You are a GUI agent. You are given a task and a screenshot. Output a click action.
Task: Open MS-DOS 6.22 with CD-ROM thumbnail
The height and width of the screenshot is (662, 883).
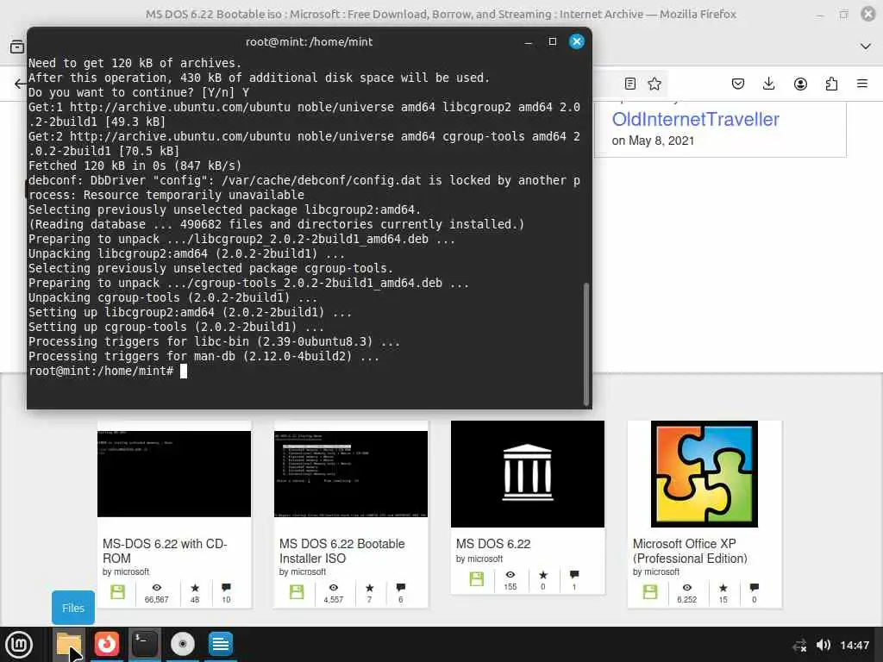174,474
